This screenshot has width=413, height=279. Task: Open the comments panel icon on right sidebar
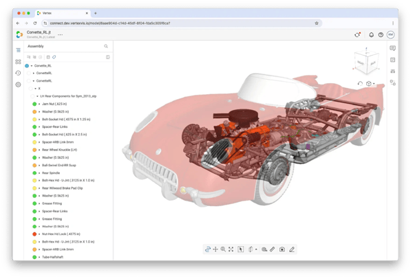(x=393, y=48)
